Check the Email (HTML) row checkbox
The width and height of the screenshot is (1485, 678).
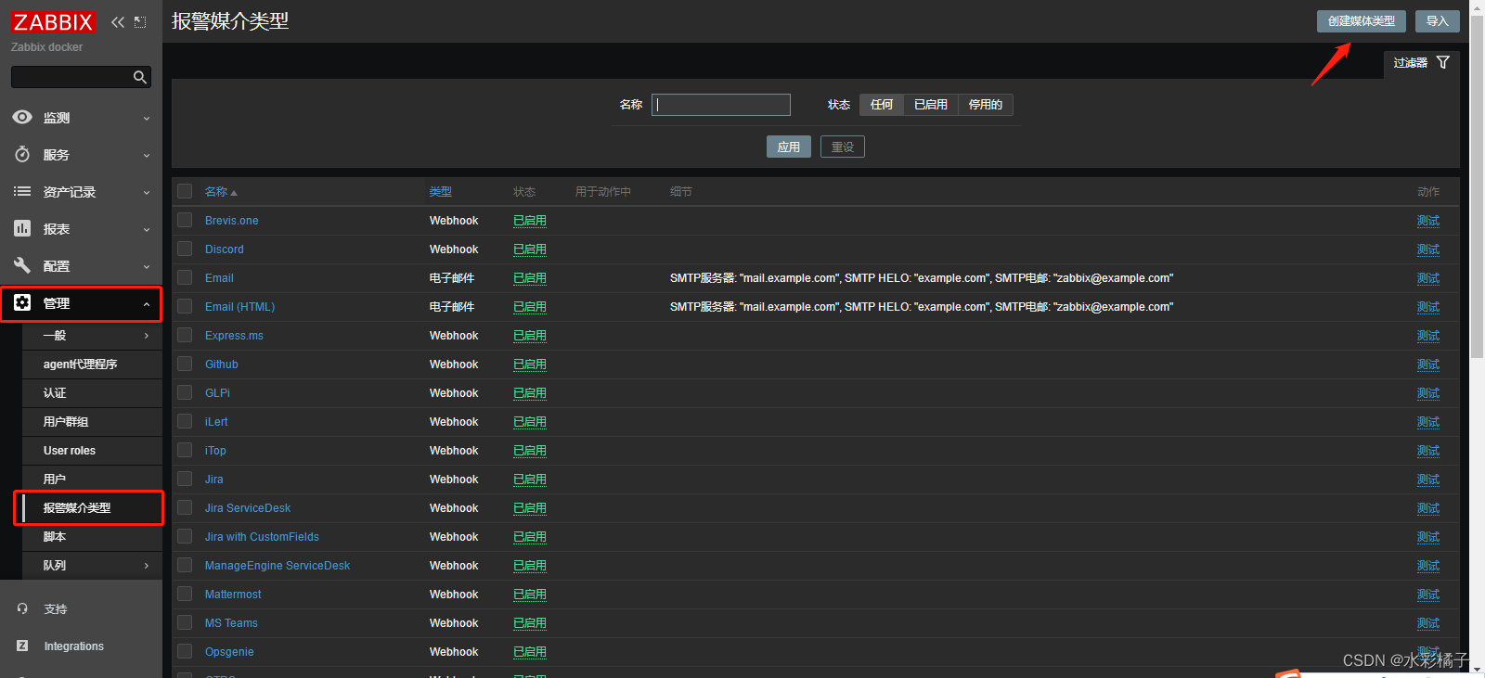tap(185, 307)
